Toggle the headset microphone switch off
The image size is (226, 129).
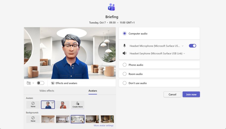192,46
